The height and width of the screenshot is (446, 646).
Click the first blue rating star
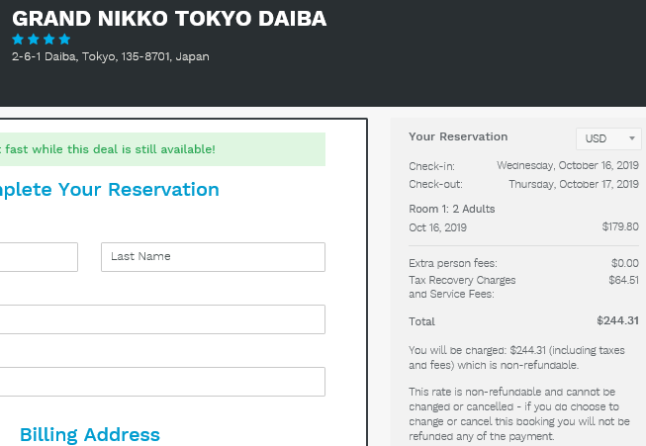(x=18, y=40)
